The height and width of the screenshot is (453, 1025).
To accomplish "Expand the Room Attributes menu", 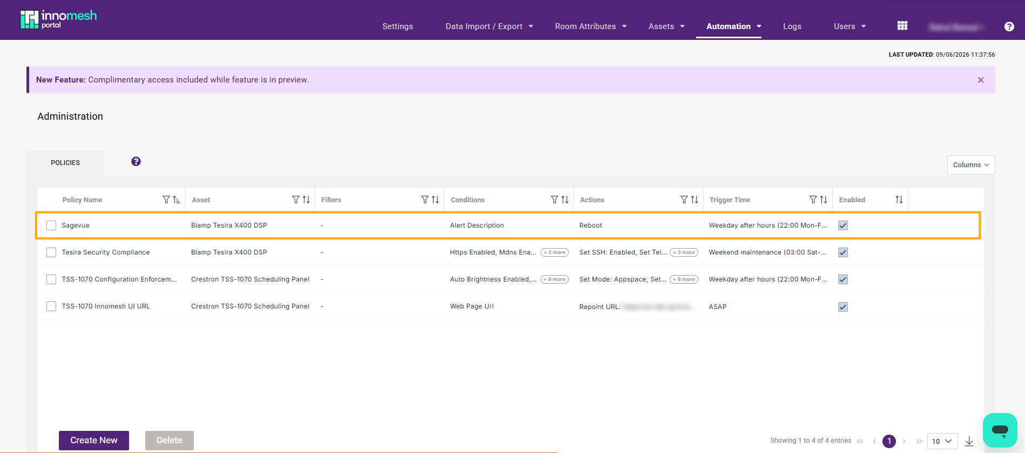I will [591, 26].
